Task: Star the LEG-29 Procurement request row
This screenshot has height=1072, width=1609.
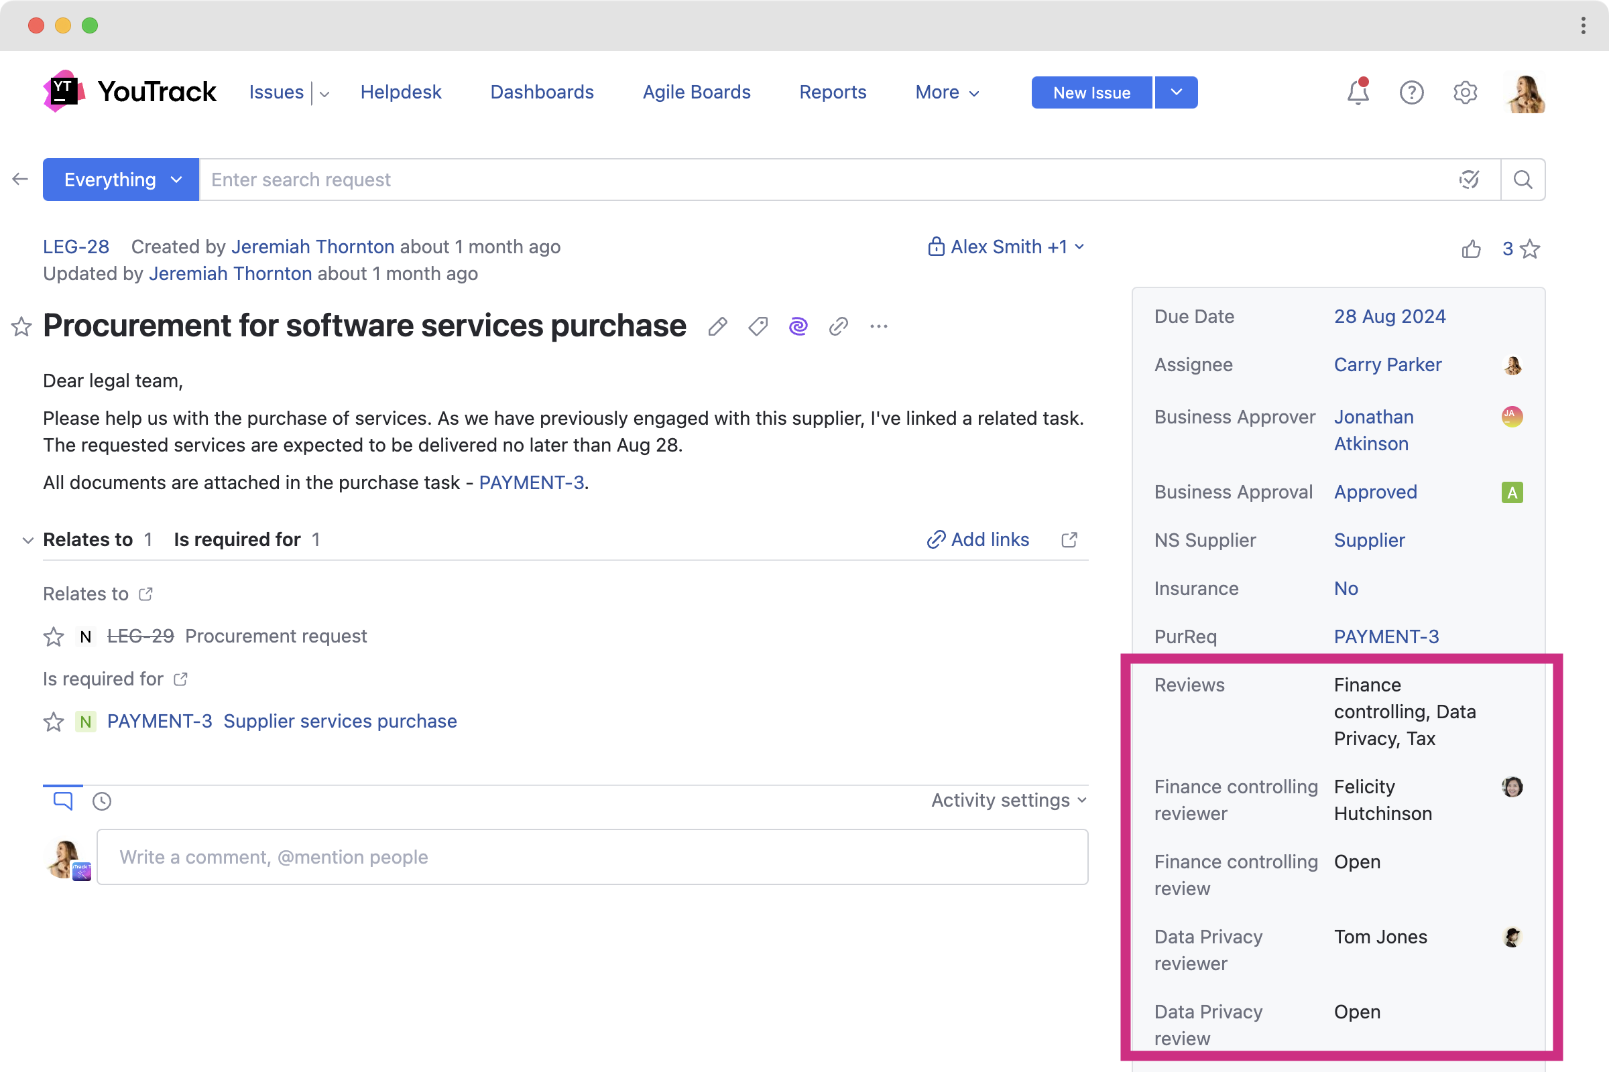Action: click(x=54, y=636)
